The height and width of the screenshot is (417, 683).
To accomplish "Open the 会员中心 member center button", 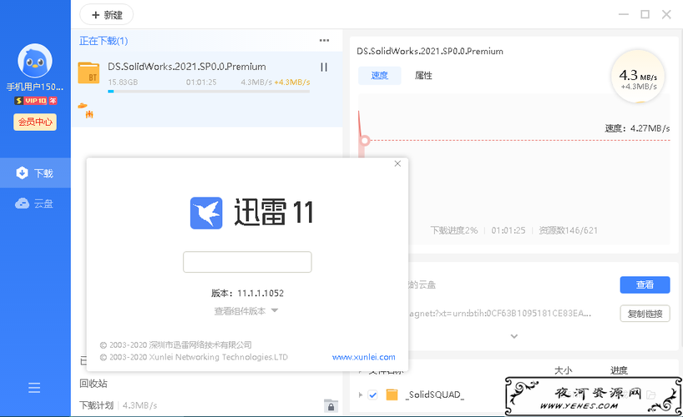I will click(35, 122).
